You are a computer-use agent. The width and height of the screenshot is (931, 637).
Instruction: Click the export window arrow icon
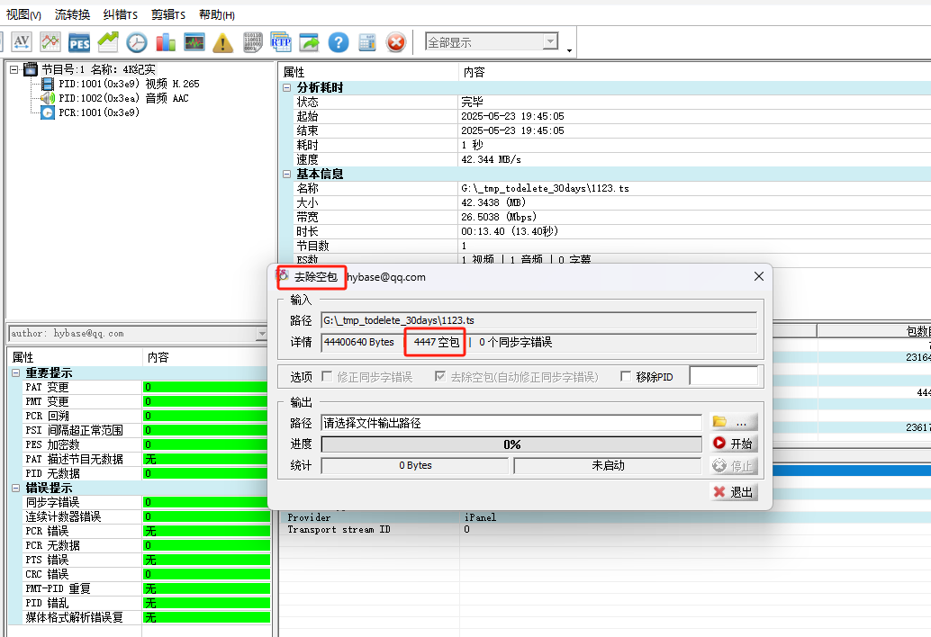click(309, 42)
